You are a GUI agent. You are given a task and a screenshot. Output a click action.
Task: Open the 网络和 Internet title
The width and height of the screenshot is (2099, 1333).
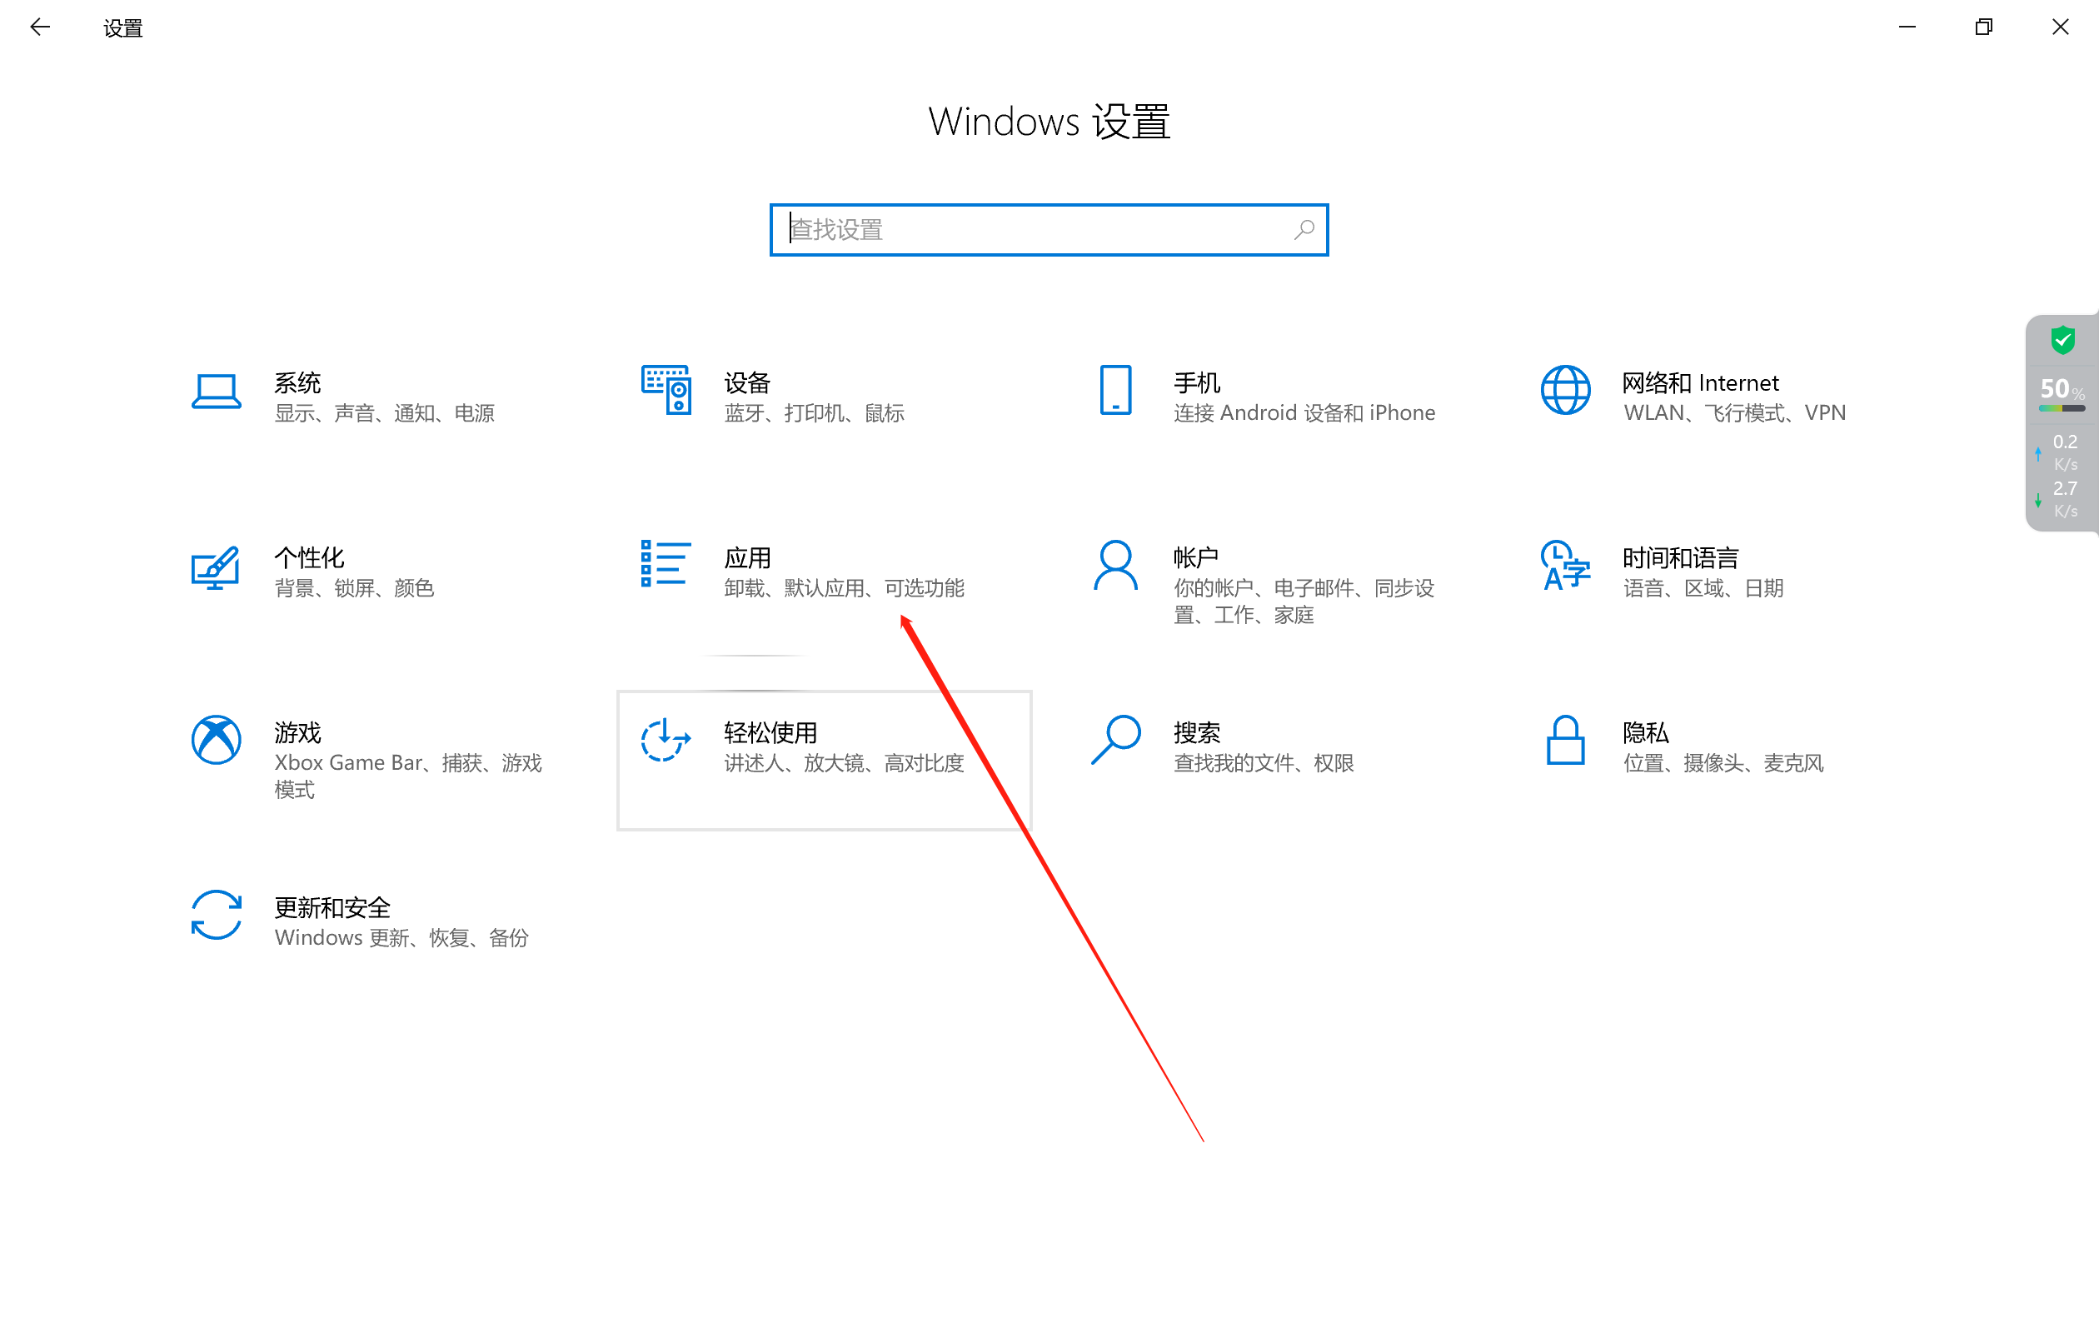tap(1700, 382)
